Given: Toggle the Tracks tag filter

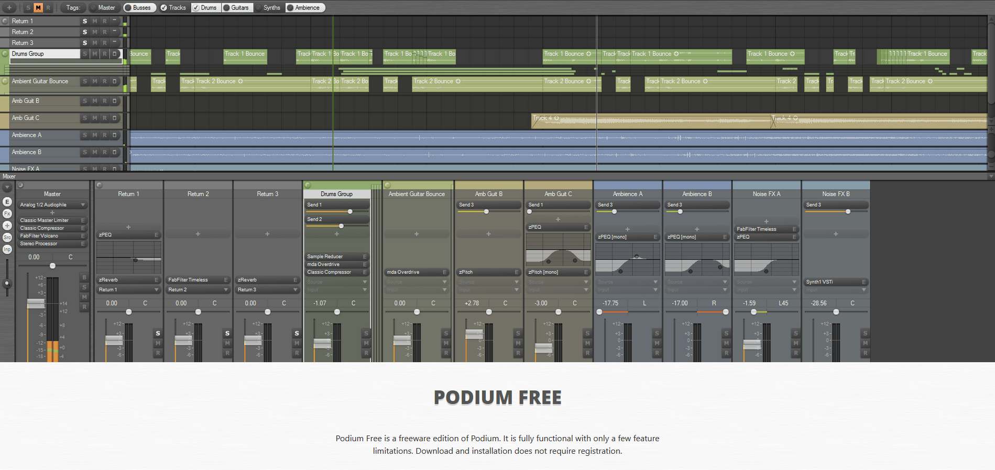Looking at the screenshot, I should (x=173, y=7).
